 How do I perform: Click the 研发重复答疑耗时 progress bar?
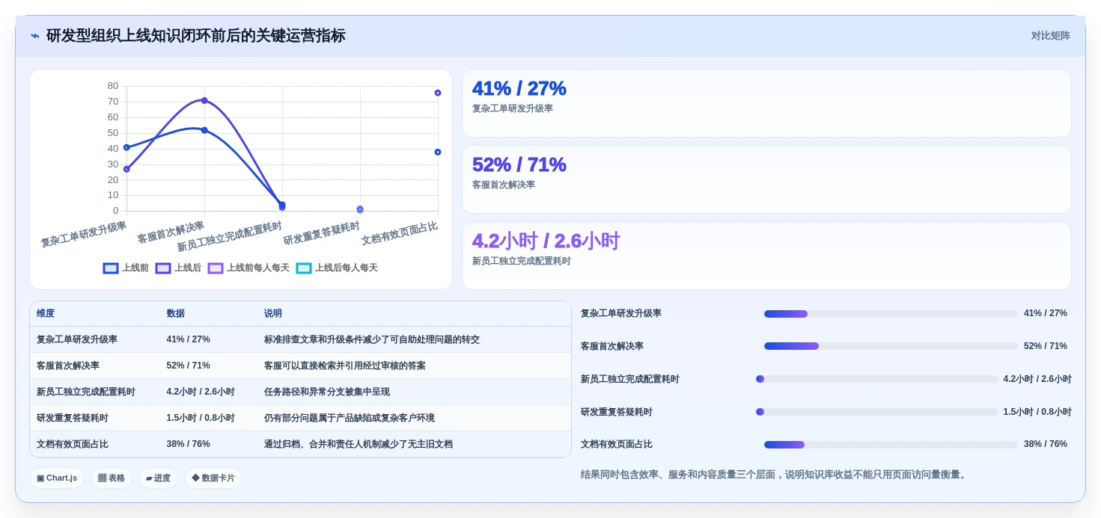click(876, 412)
